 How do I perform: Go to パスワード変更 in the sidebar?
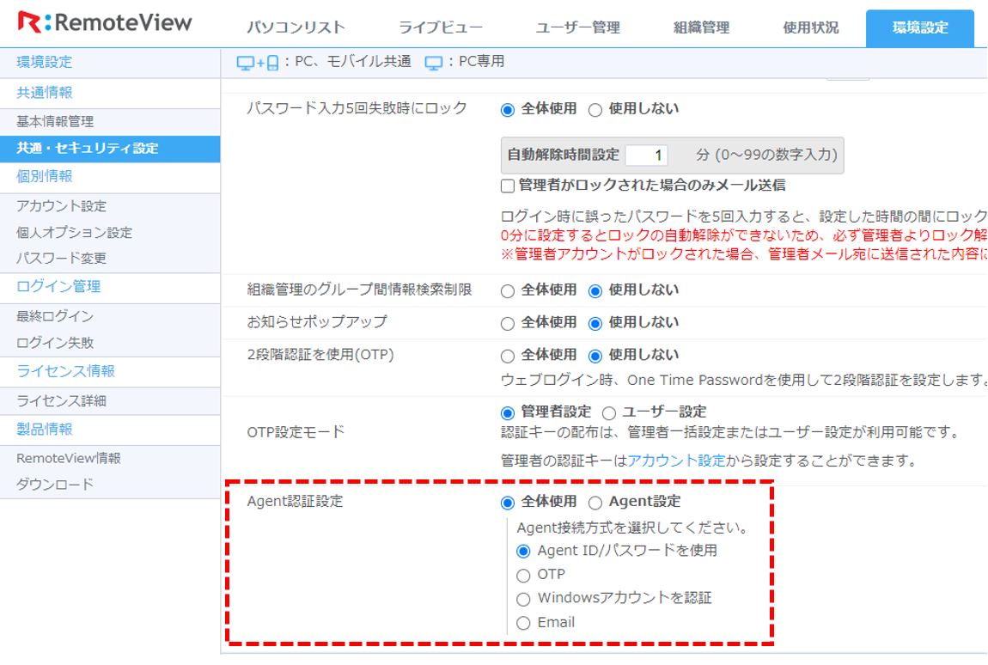[x=61, y=259]
